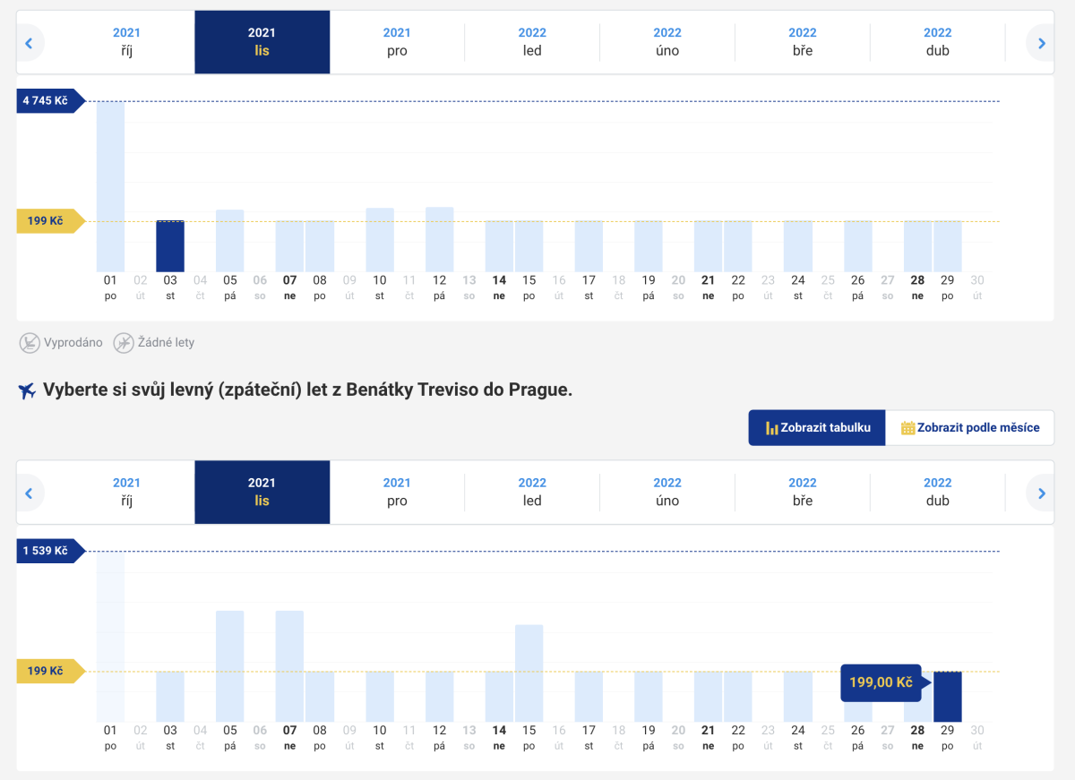Viewport: 1075px width, 780px height.
Task: Choose selected outbound bar for 03 st
Action: (x=170, y=246)
